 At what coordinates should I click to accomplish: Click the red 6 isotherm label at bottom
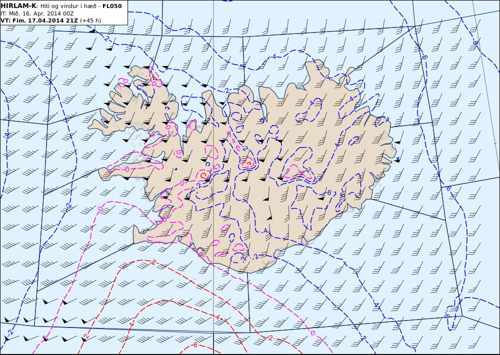tap(195, 345)
